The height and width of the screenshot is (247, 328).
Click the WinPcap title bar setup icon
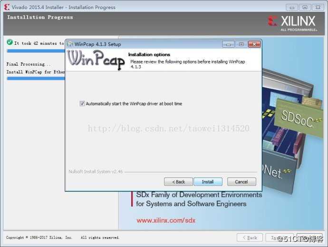pyautogui.click(x=70, y=44)
